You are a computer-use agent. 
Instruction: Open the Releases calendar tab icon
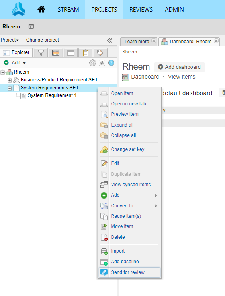[x=55, y=53]
